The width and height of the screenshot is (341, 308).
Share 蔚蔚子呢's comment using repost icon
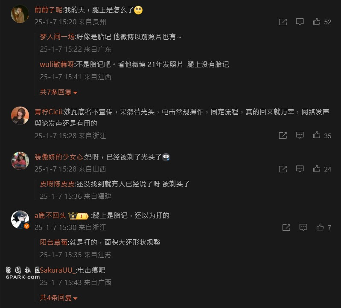tap(283, 22)
